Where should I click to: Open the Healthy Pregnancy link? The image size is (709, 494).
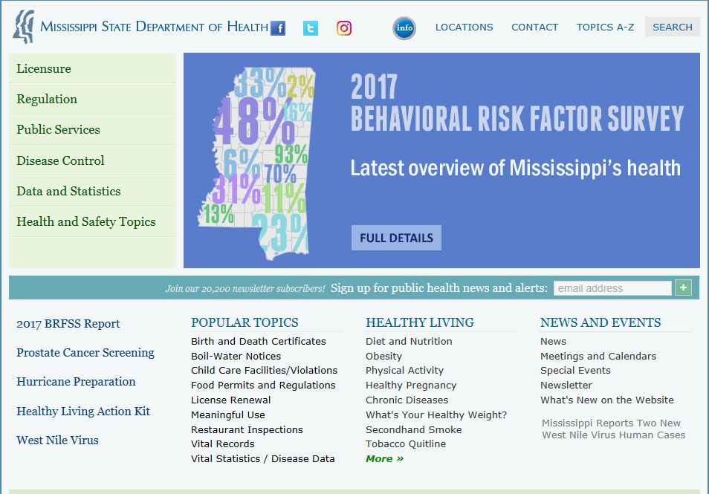pyautogui.click(x=411, y=385)
